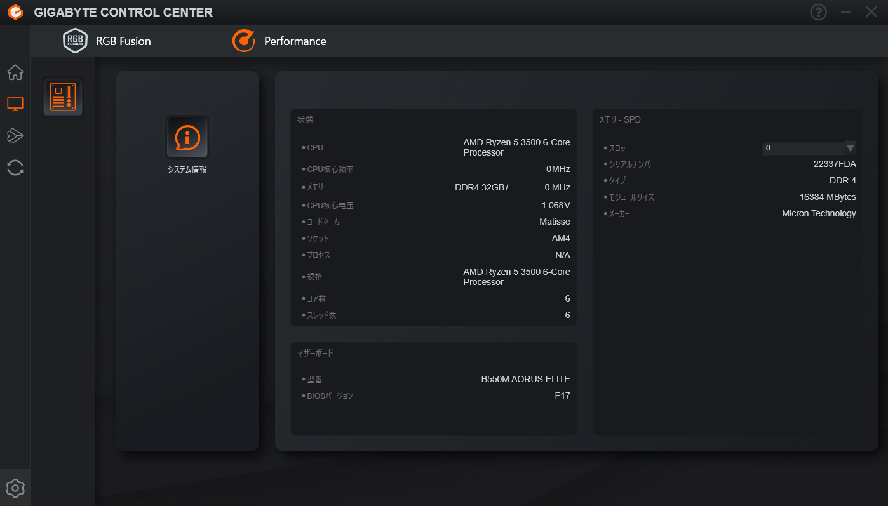Click the 状態 section heading

305,119
